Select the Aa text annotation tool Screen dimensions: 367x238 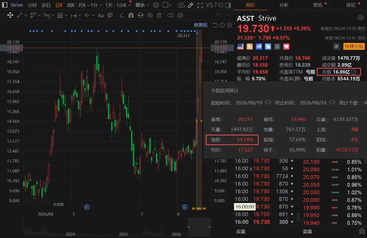pyautogui.click(x=101, y=15)
